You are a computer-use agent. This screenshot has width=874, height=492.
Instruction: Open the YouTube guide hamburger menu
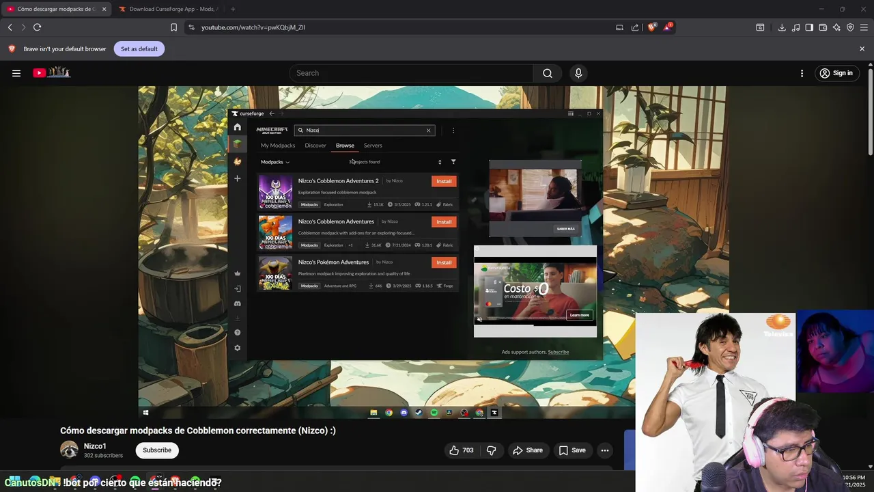[16, 73]
